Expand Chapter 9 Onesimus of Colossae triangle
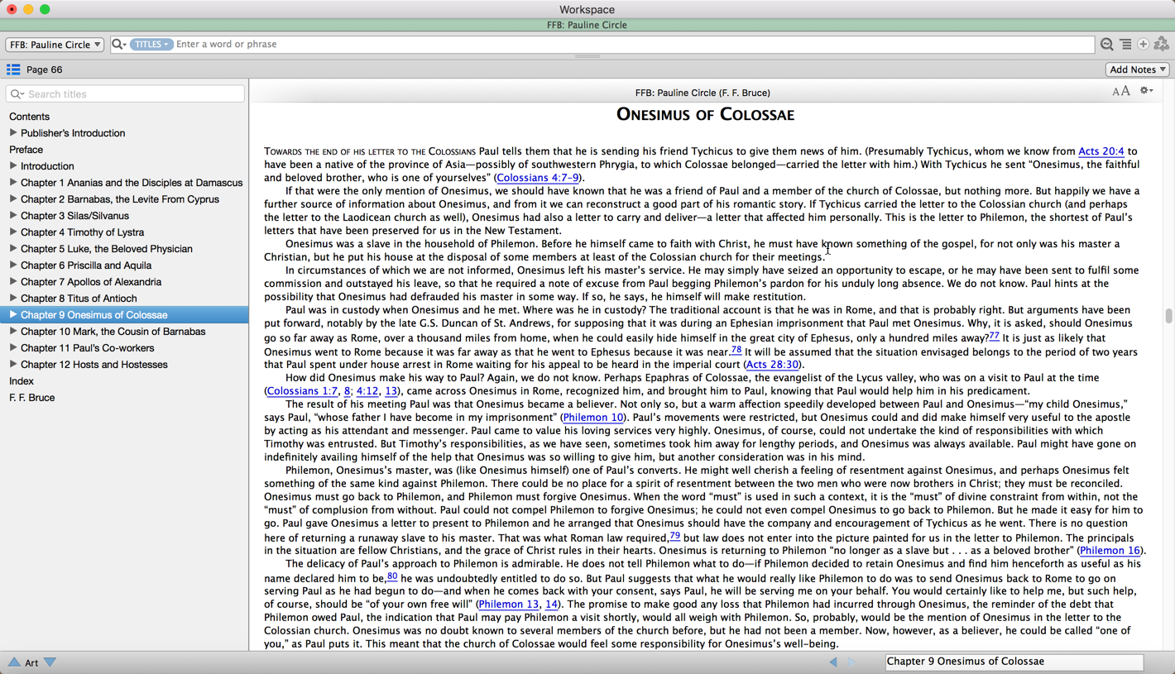1175x674 pixels. (x=13, y=314)
